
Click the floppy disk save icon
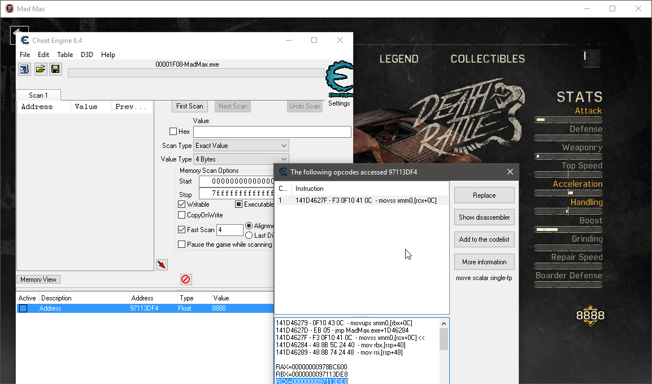(55, 69)
